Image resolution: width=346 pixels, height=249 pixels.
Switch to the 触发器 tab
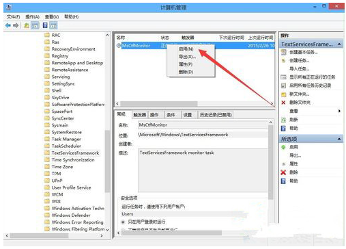140,115
